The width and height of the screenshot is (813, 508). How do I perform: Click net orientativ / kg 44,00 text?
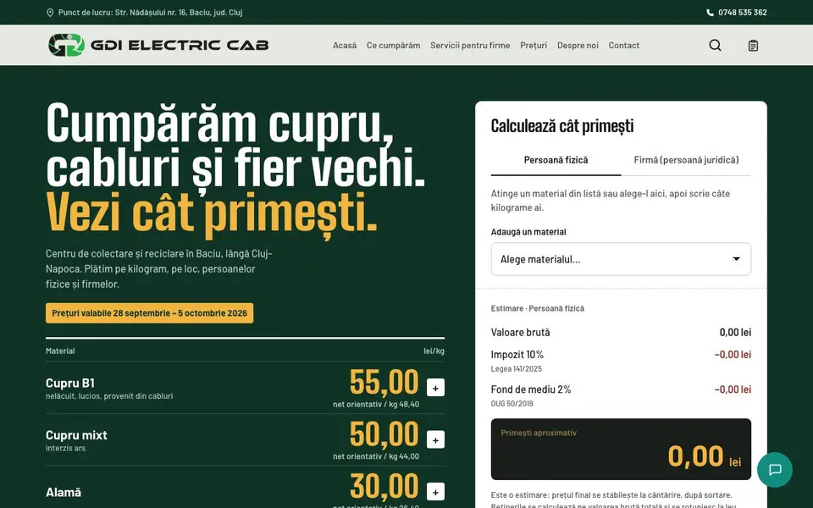click(376, 456)
